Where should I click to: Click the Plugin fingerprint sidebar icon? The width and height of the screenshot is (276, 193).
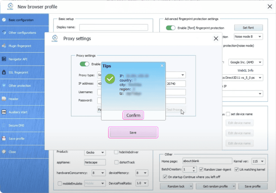4,46
